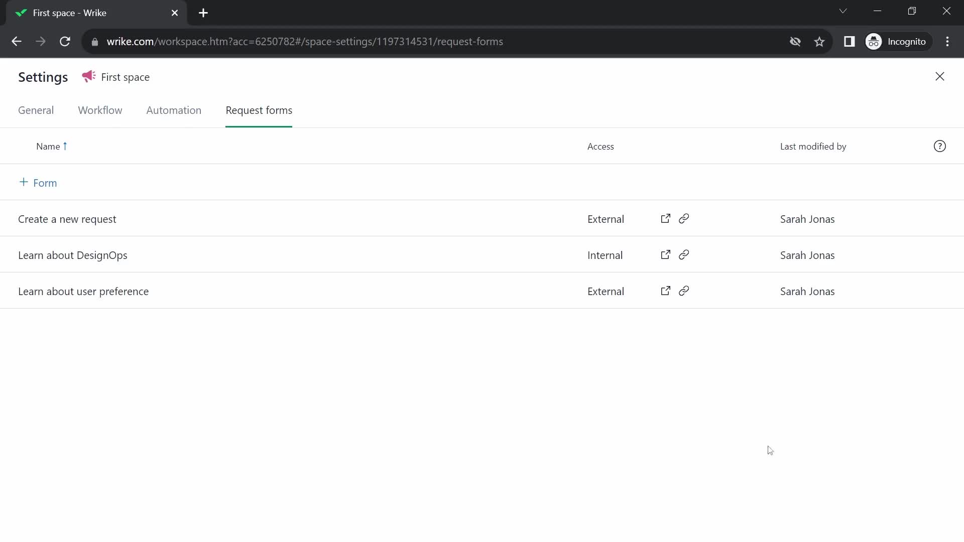Switch to the Automation tab
Screen dimensions: 964x542
174,110
